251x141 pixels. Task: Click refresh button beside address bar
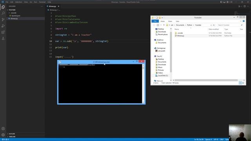pos(214,25)
